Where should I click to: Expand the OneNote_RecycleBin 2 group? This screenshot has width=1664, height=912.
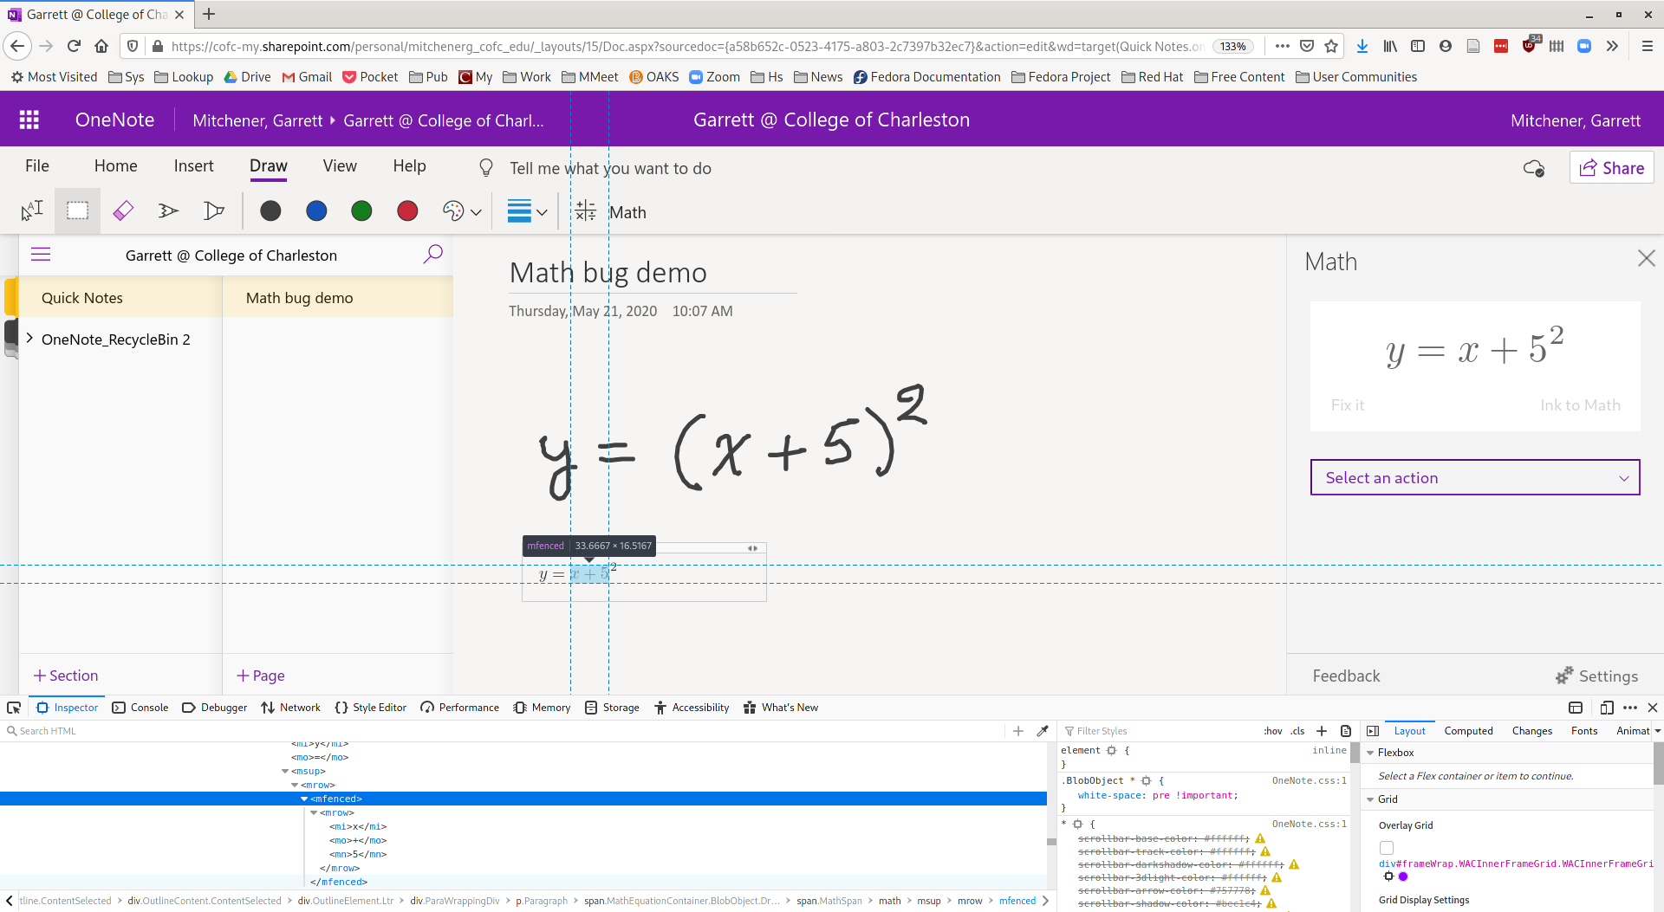29,339
